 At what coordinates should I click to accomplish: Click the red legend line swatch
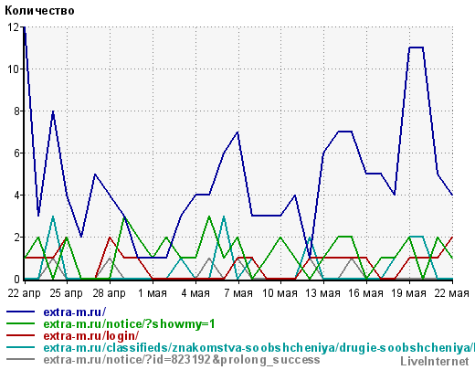pos(20,335)
